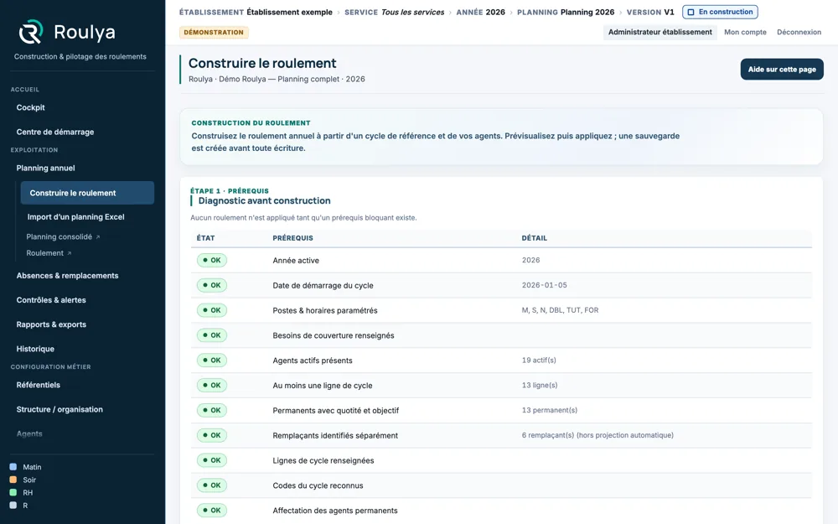Click the external-link arrow beside Roulement
This screenshot has height=524, width=838.
tap(70, 253)
